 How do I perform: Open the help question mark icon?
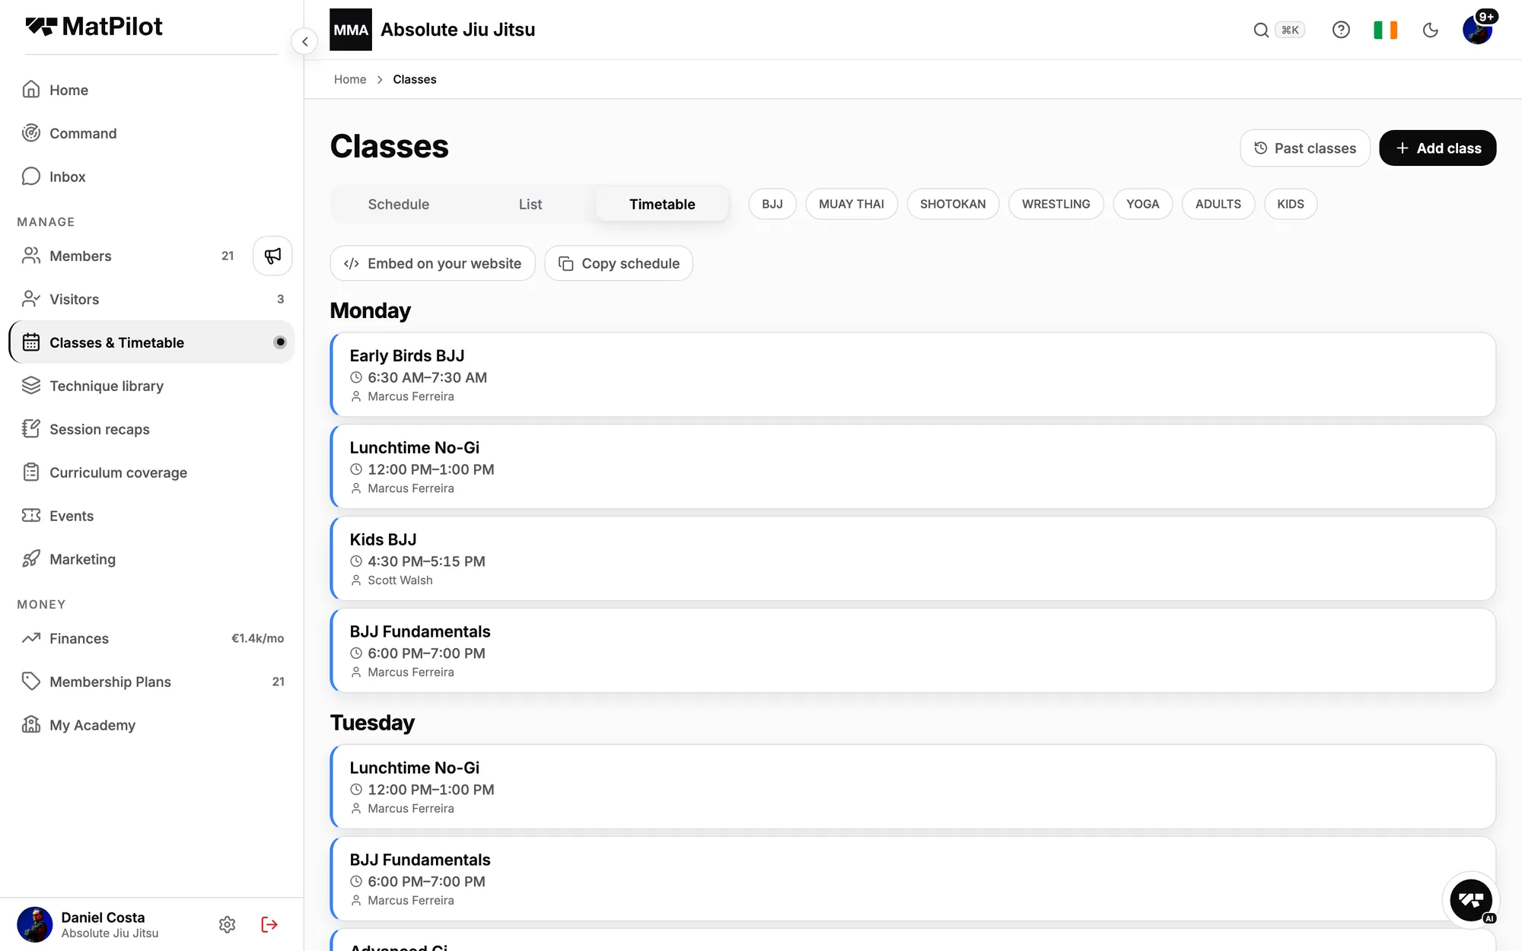[1341, 30]
